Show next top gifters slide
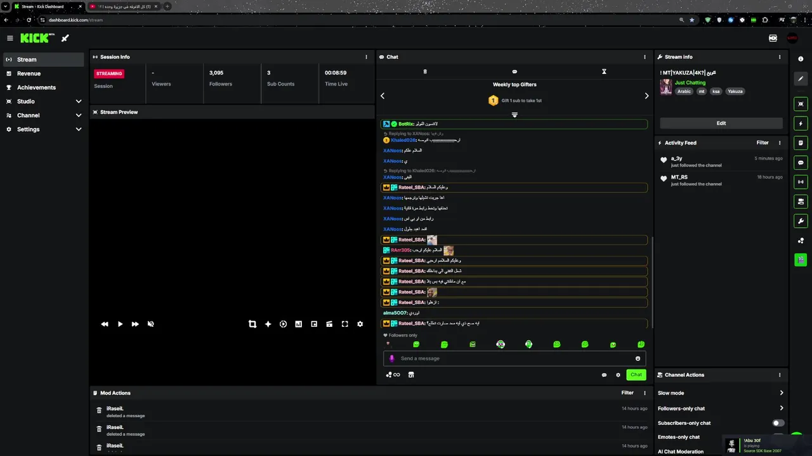Screen dimensions: 812x456 [646, 96]
